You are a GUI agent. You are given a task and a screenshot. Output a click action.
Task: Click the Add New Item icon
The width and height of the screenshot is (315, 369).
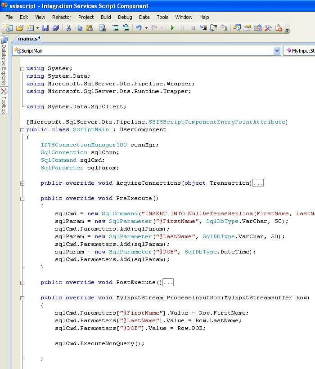(31, 28)
